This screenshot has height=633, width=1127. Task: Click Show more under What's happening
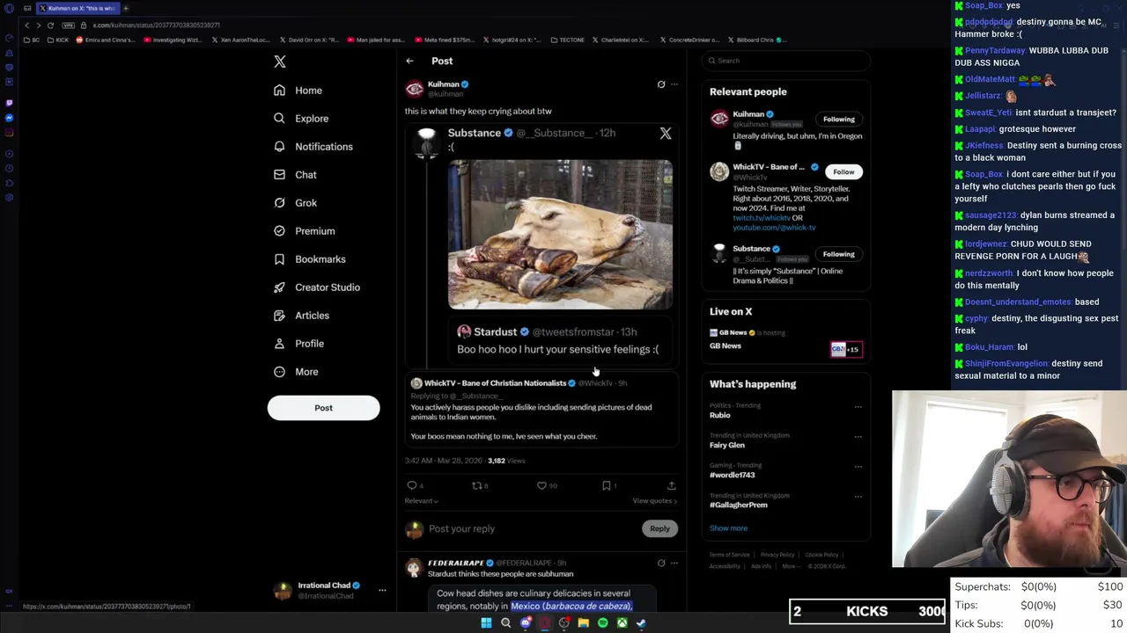pyautogui.click(x=728, y=528)
